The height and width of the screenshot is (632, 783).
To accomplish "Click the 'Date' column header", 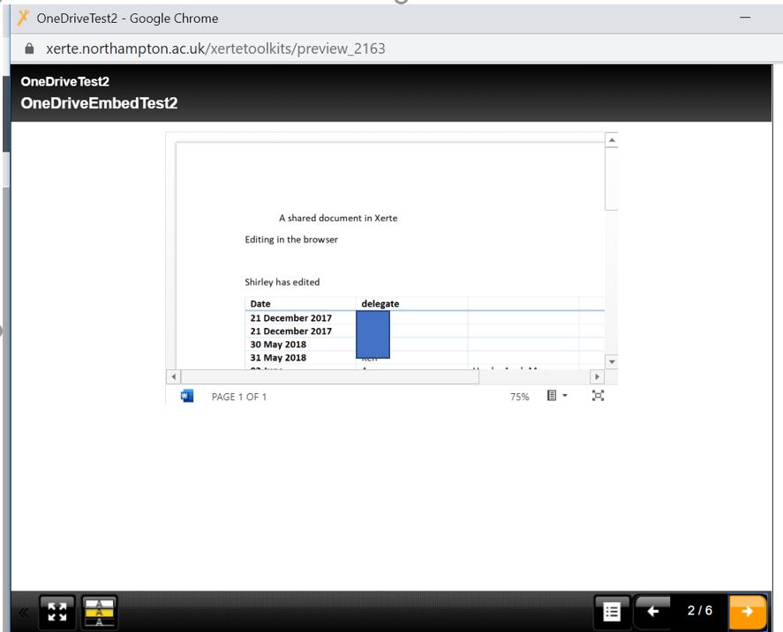I will (x=260, y=304).
